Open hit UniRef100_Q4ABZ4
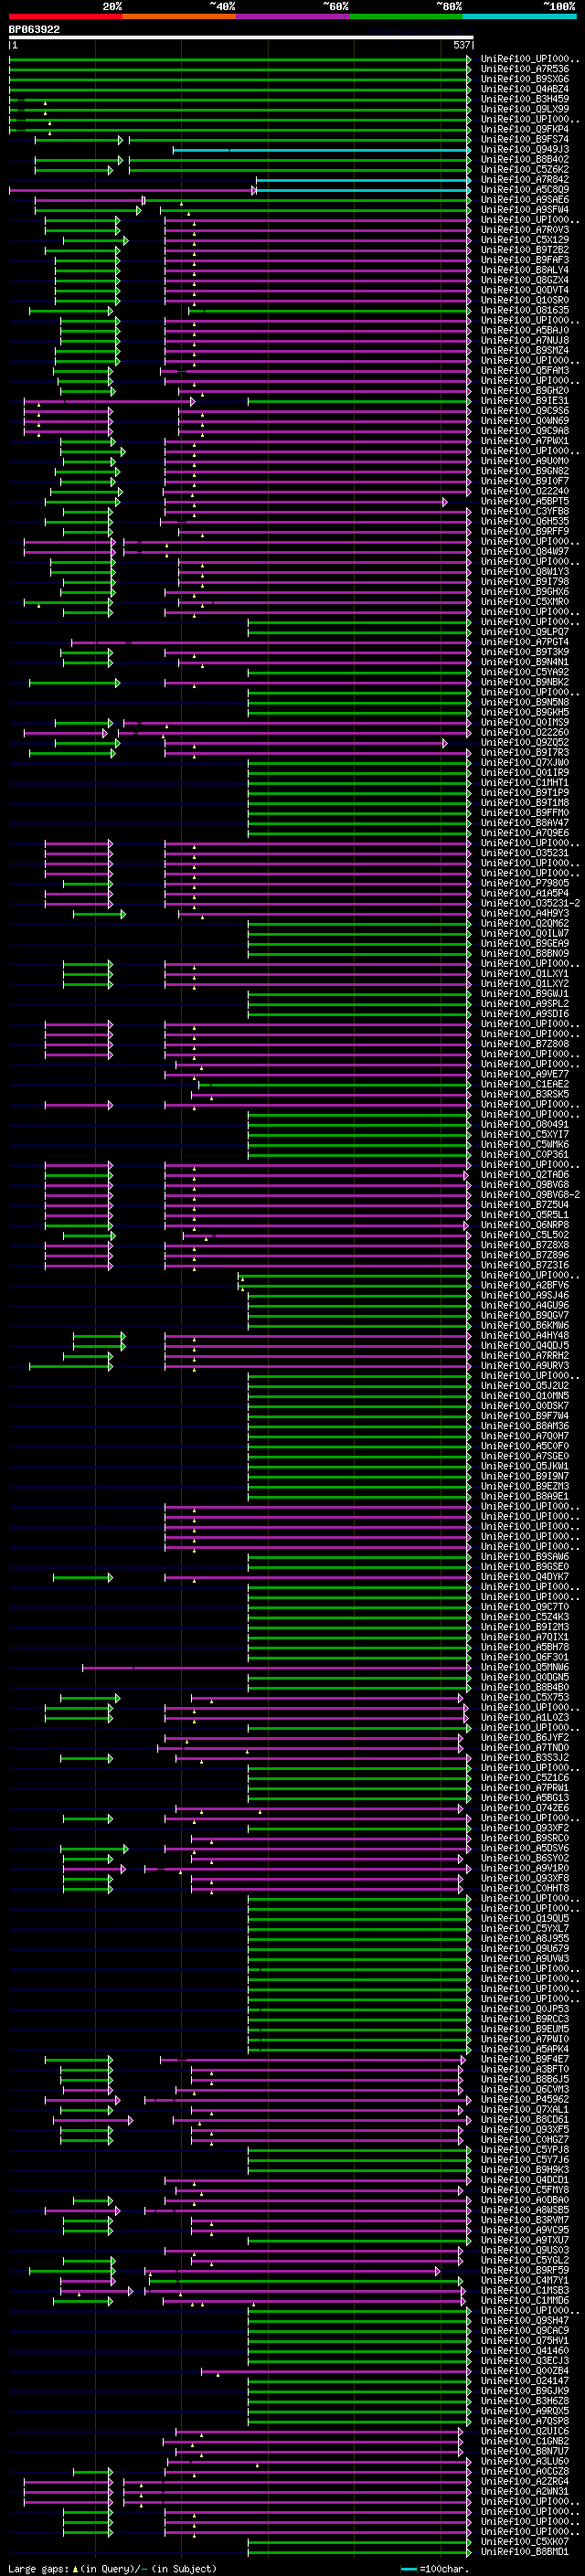The image size is (585, 2576). [525, 89]
